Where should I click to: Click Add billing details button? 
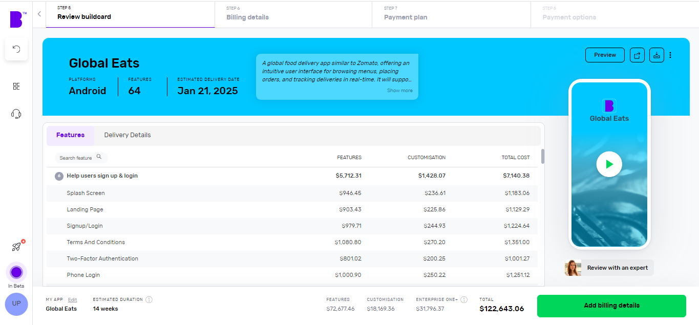[x=611, y=306]
